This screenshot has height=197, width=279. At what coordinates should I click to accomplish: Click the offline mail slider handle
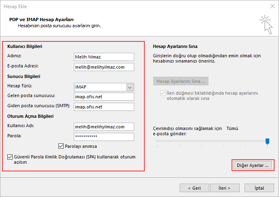(x=267, y=141)
